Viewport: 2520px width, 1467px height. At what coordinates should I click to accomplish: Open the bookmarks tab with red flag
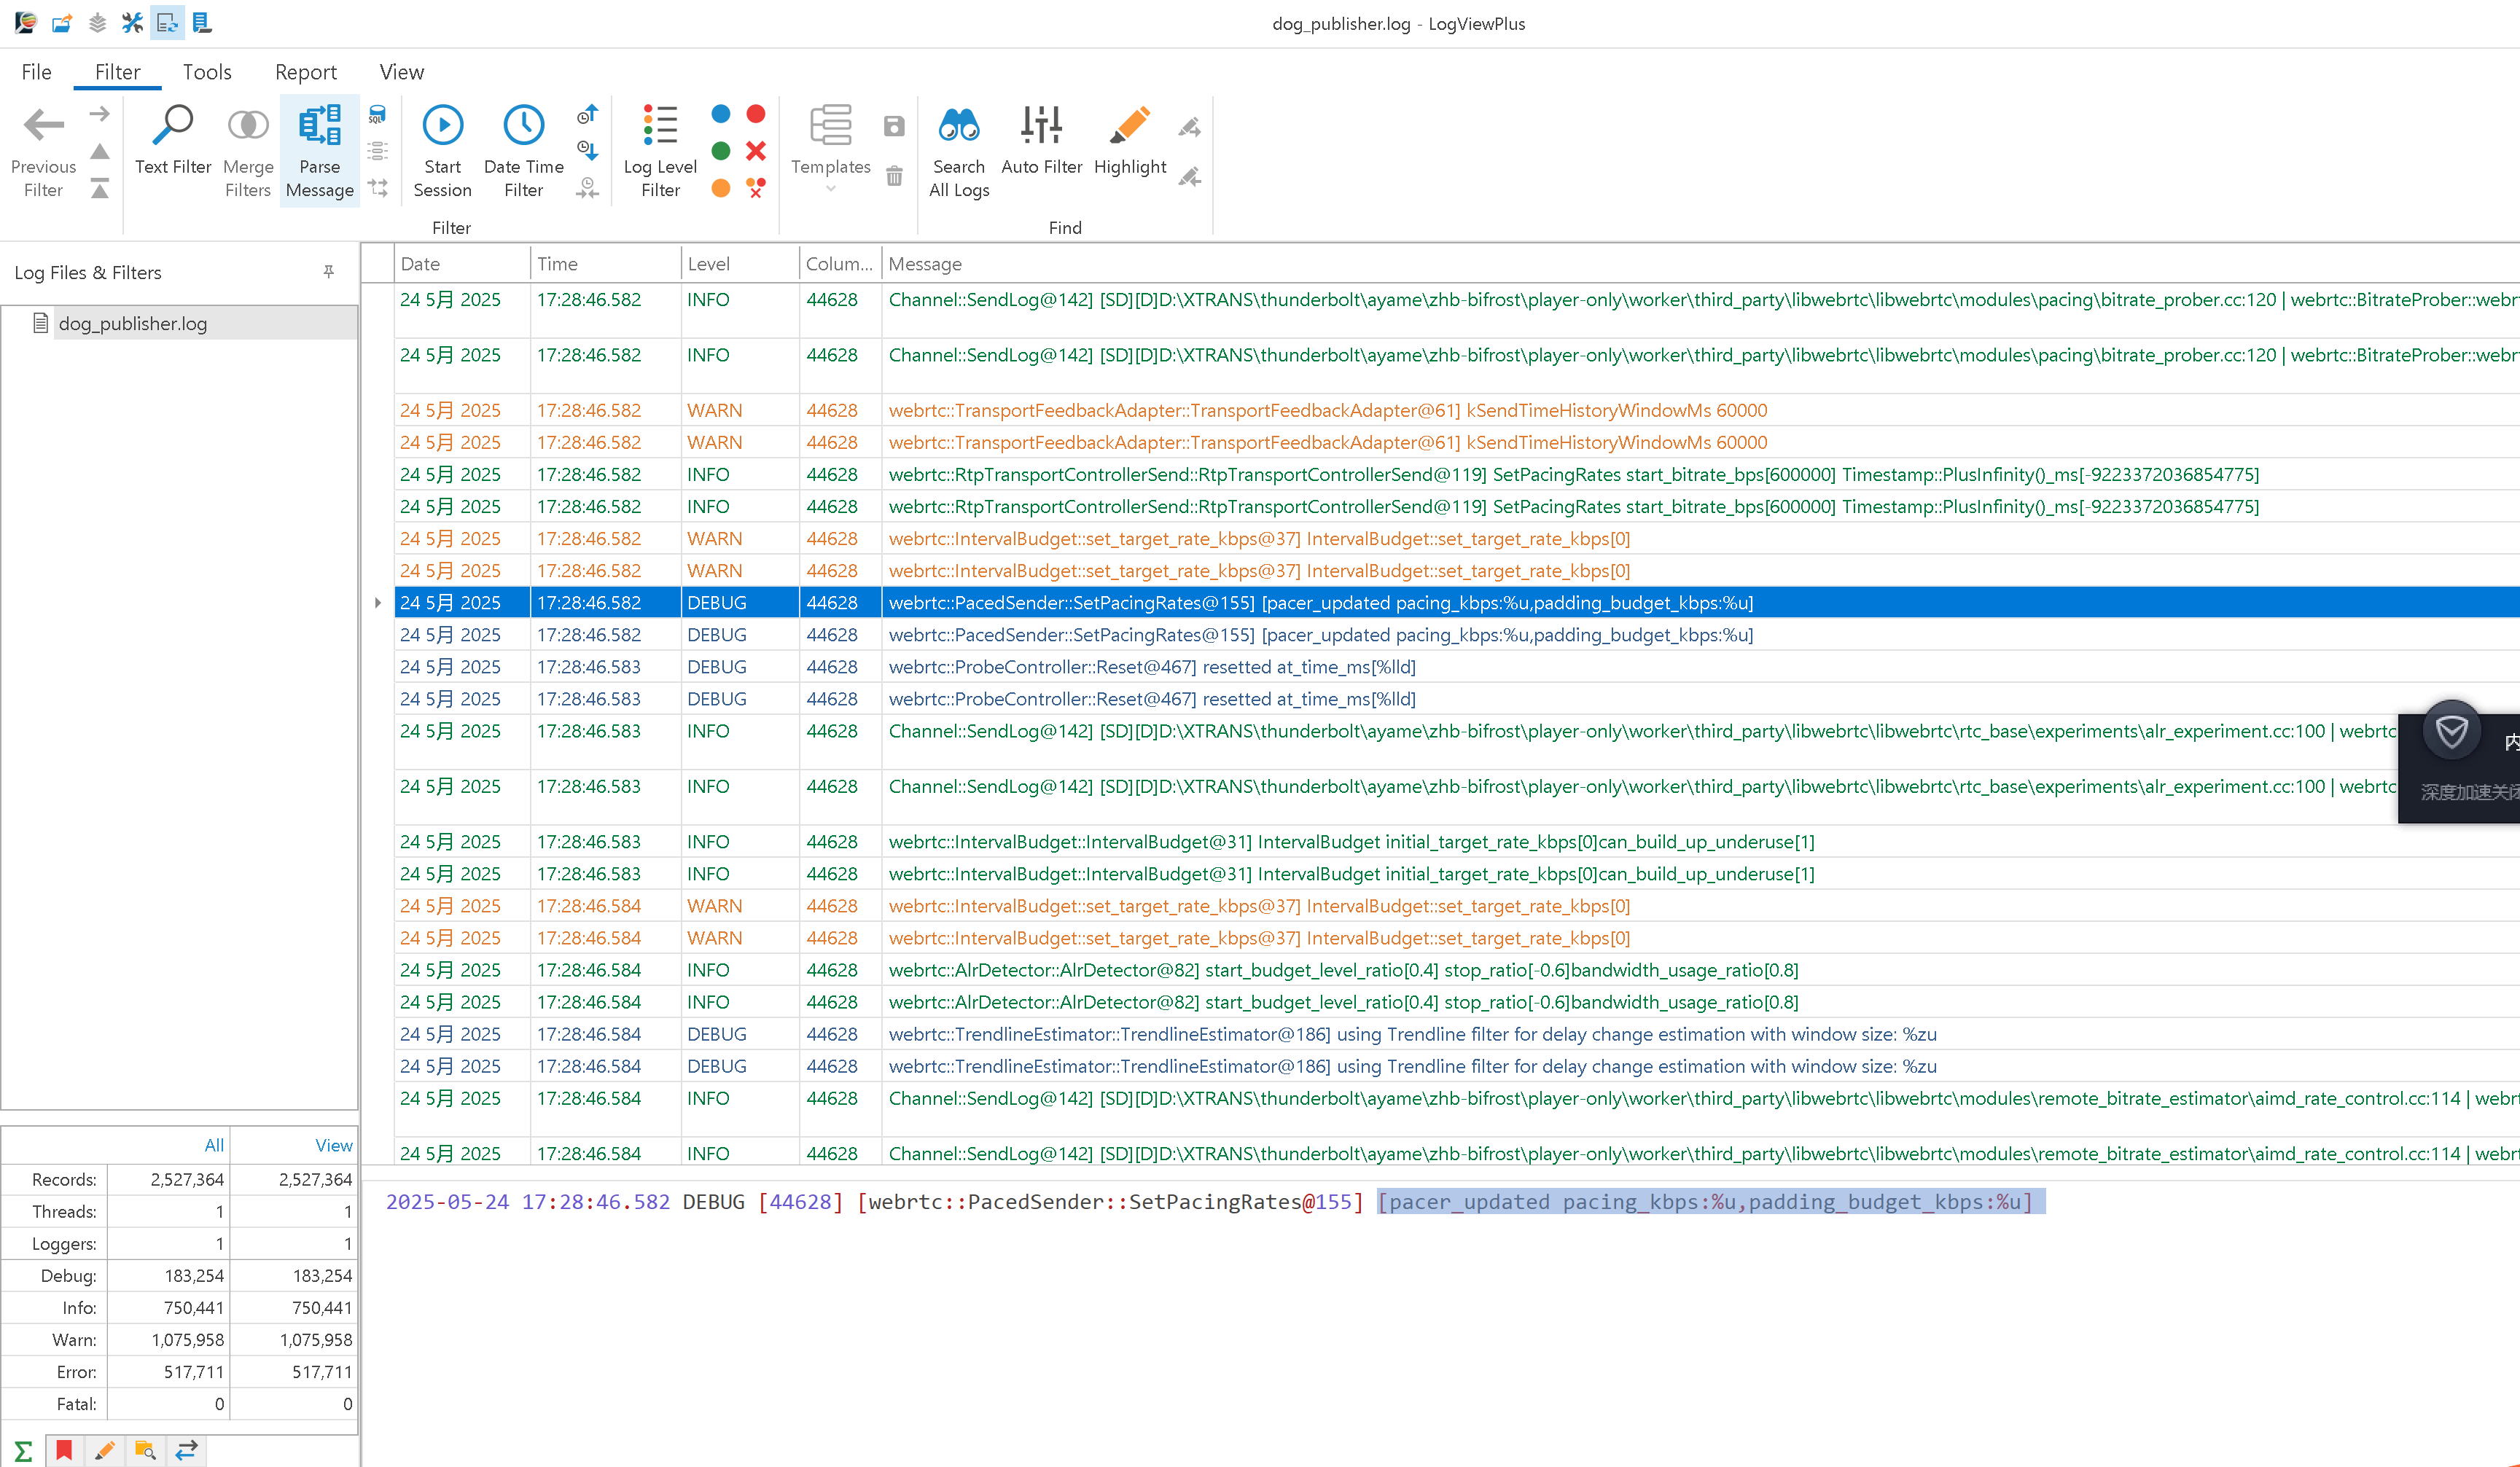[x=64, y=1450]
